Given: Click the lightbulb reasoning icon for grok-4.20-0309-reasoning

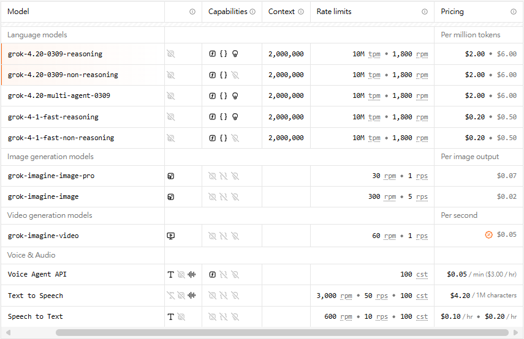Looking at the screenshot, I should (235, 54).
